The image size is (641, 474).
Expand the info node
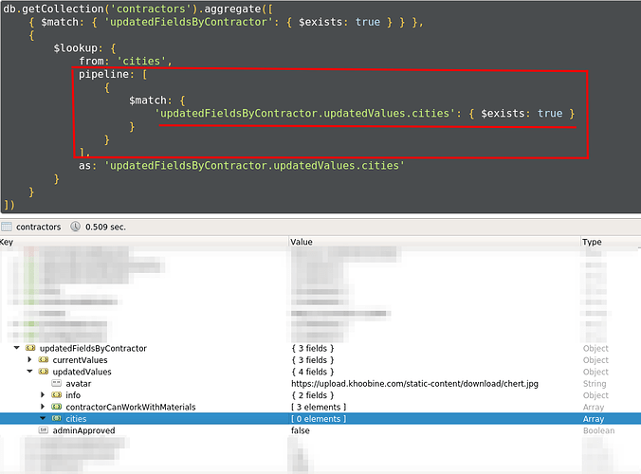[43, 395]
